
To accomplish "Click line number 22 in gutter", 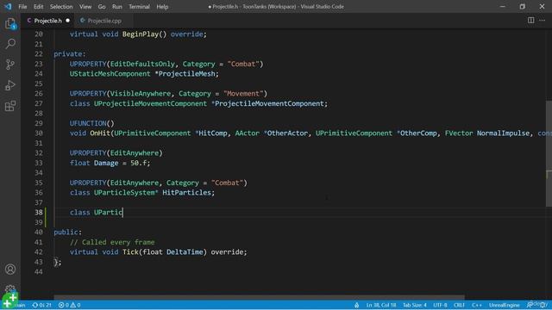I will coord(38,53).
